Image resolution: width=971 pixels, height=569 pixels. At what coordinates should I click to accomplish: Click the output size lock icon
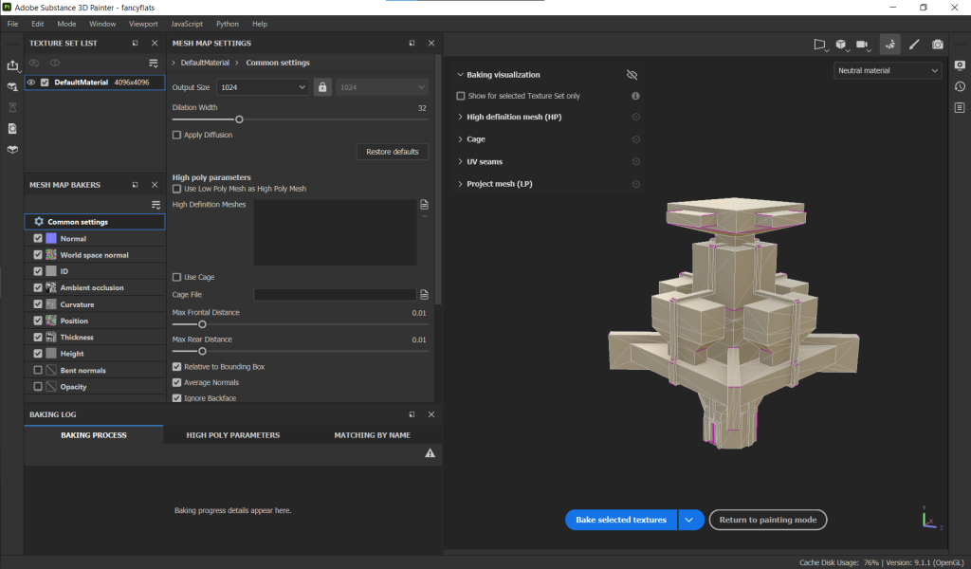(322, 87)
